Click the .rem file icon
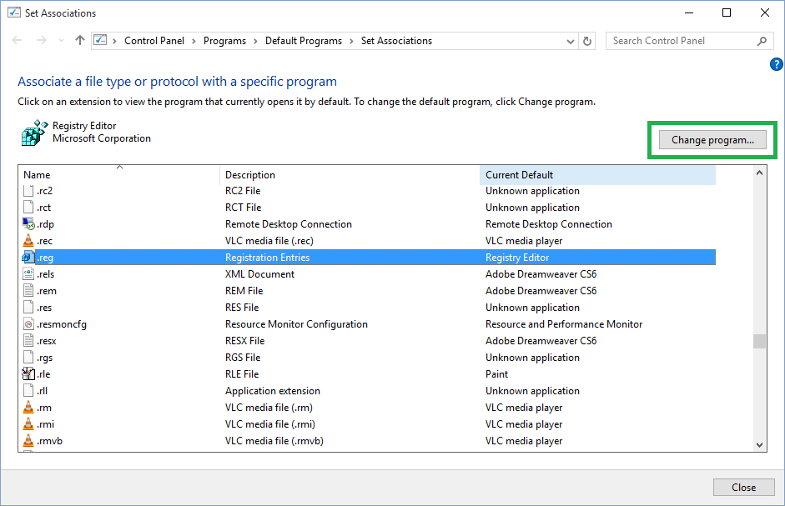This screenshot has height=506, width=785. point(28,290)
